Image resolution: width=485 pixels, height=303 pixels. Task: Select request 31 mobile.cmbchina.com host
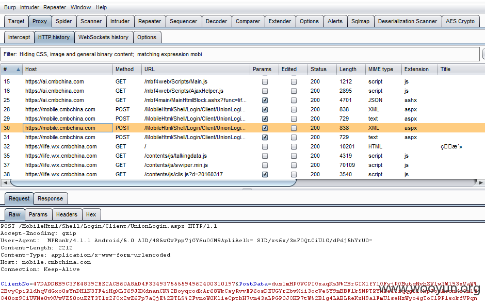point(60,137)
